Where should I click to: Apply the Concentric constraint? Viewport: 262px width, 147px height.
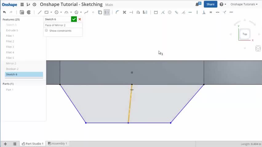(170, 12)
